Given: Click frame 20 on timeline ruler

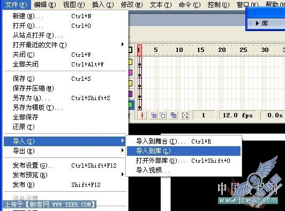Looking at the screenshot, I should coord(222,50).
